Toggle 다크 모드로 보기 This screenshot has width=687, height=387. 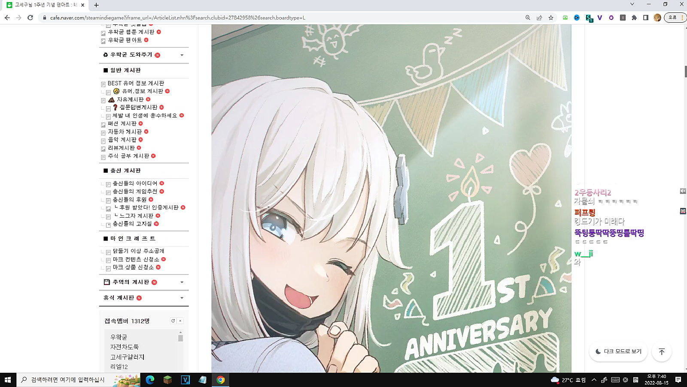[x=619, y=351]
